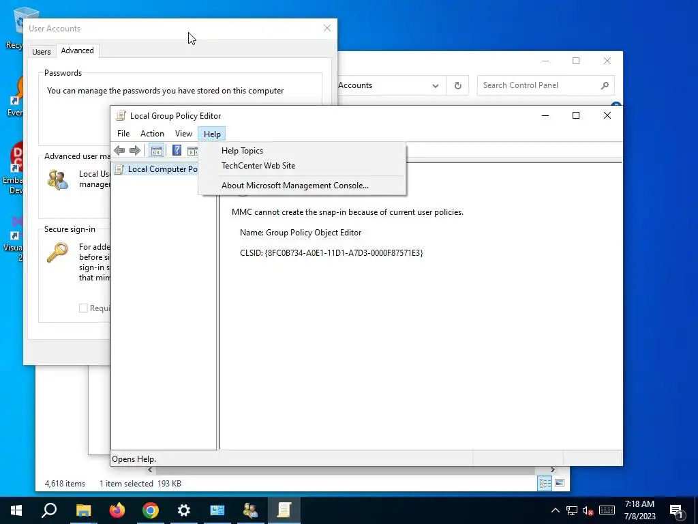Image resolution: width=698 pixels, height=524 pixels.
Task: Toggle Show/Hide Console Tree toolbar icon
Action: tap(156, 151)
